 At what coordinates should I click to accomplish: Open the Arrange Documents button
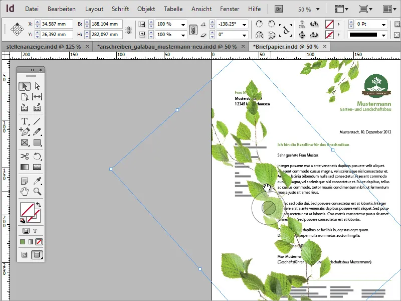[390, 9]
